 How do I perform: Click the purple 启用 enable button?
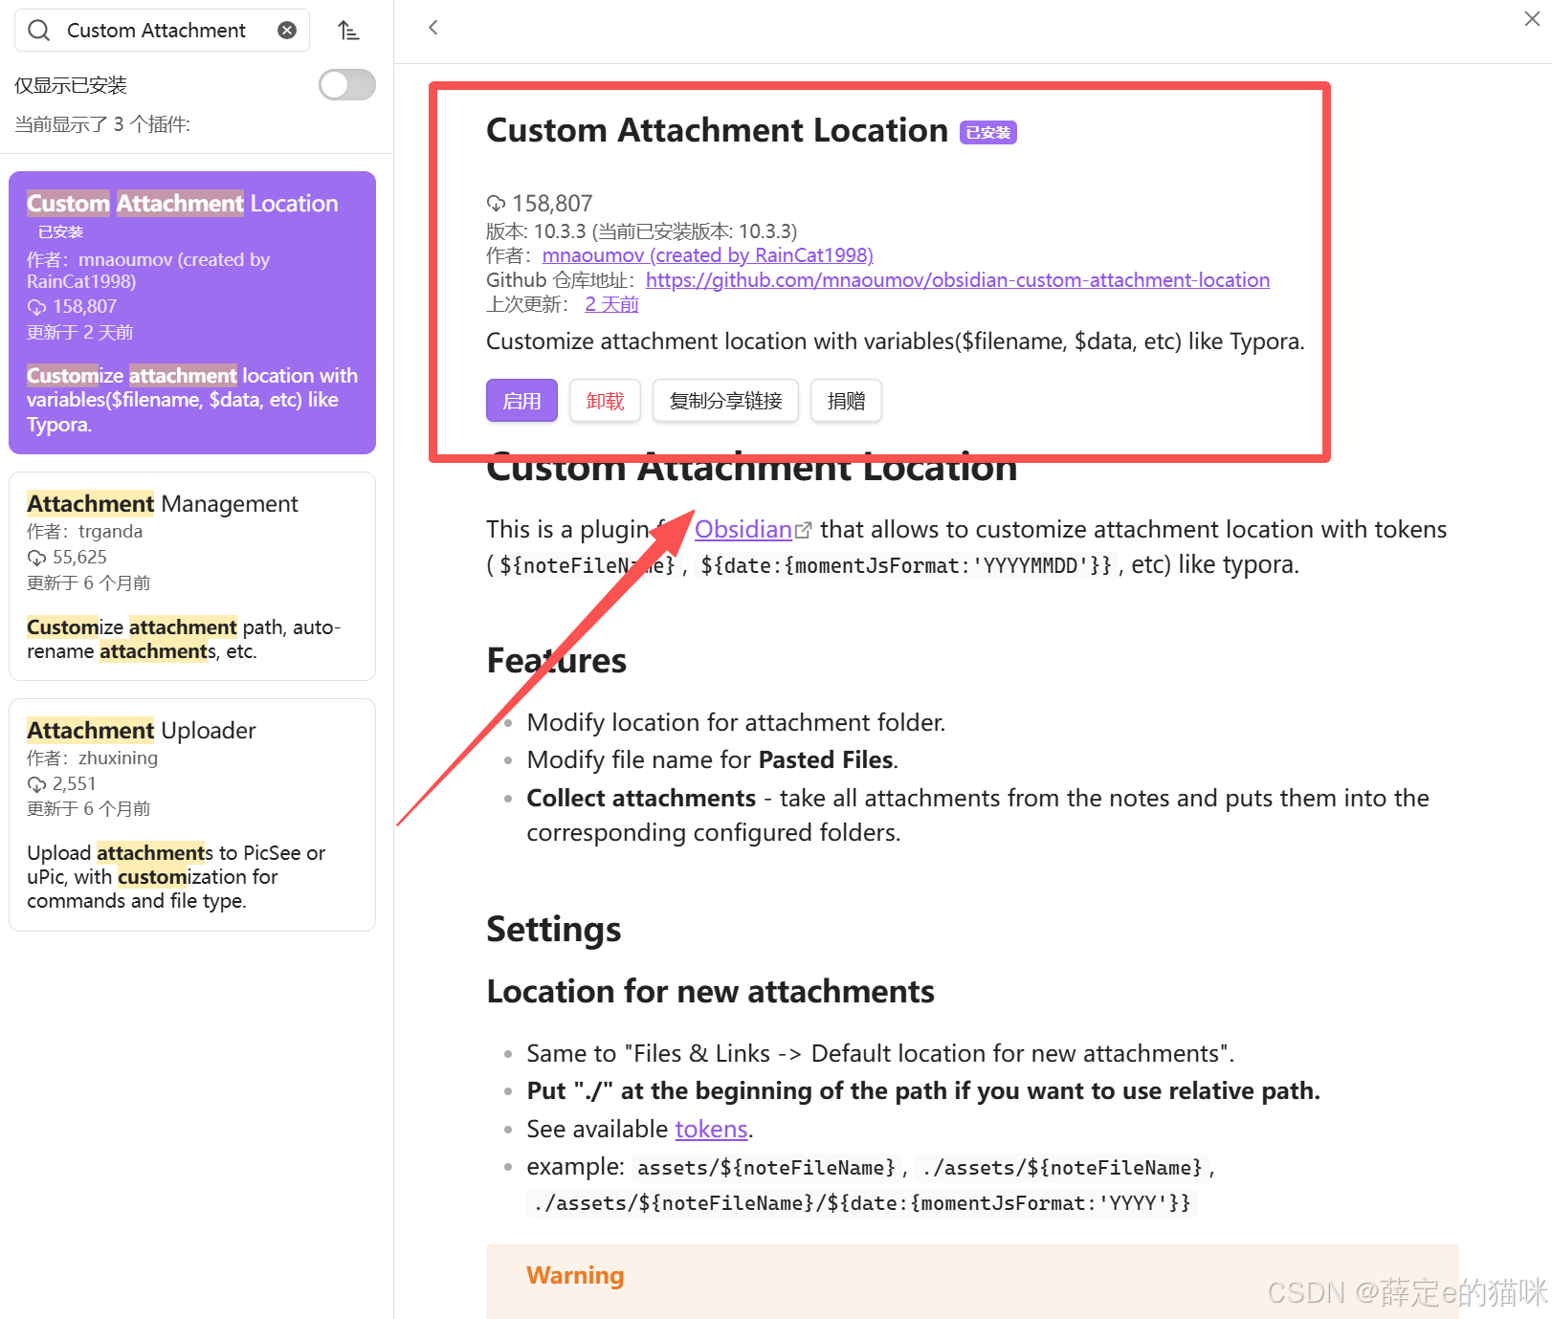[x=521, y=401]
